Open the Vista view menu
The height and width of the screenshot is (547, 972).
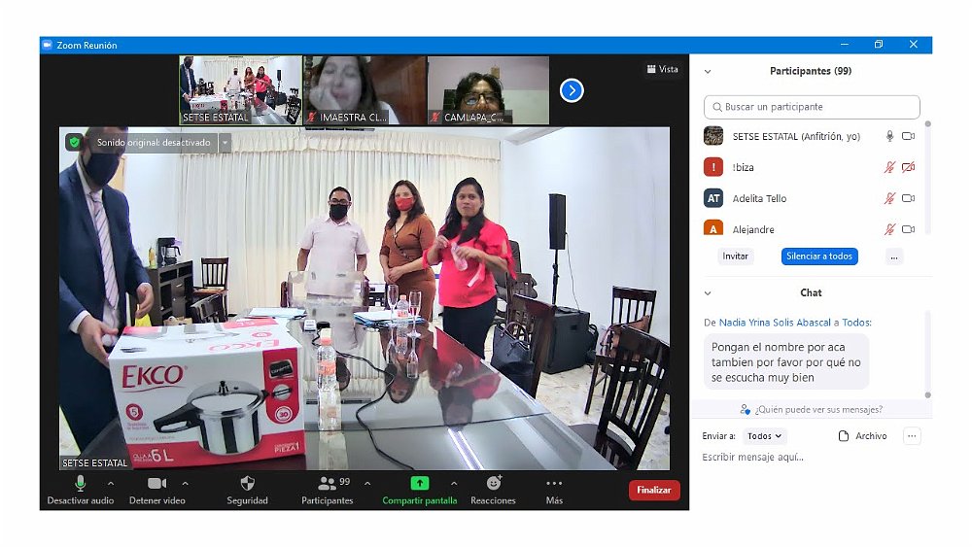[663, 69]
